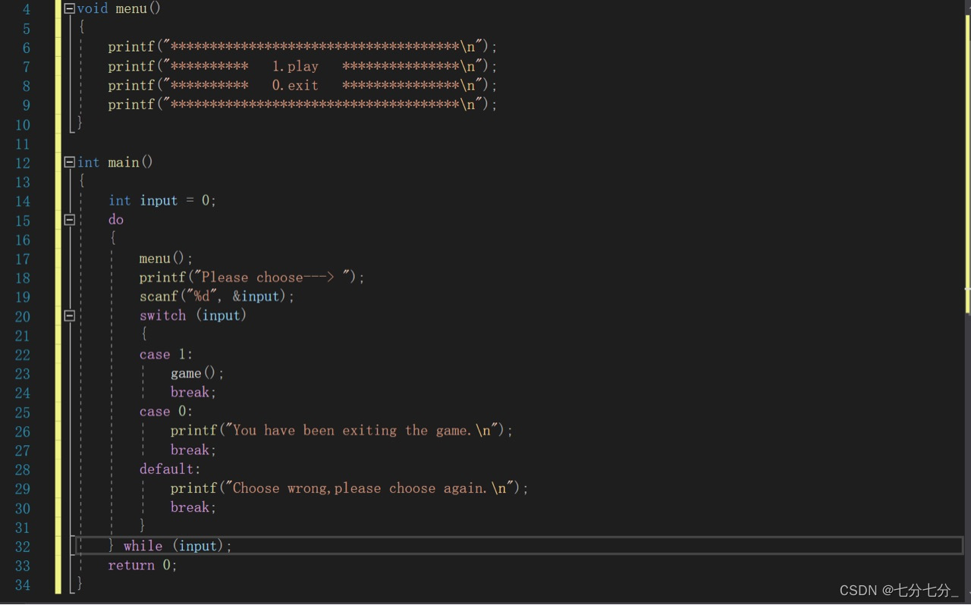Click the 'case 0:' label
The width and height of the screenshot is (971, 605).
(x=166, y=412)
